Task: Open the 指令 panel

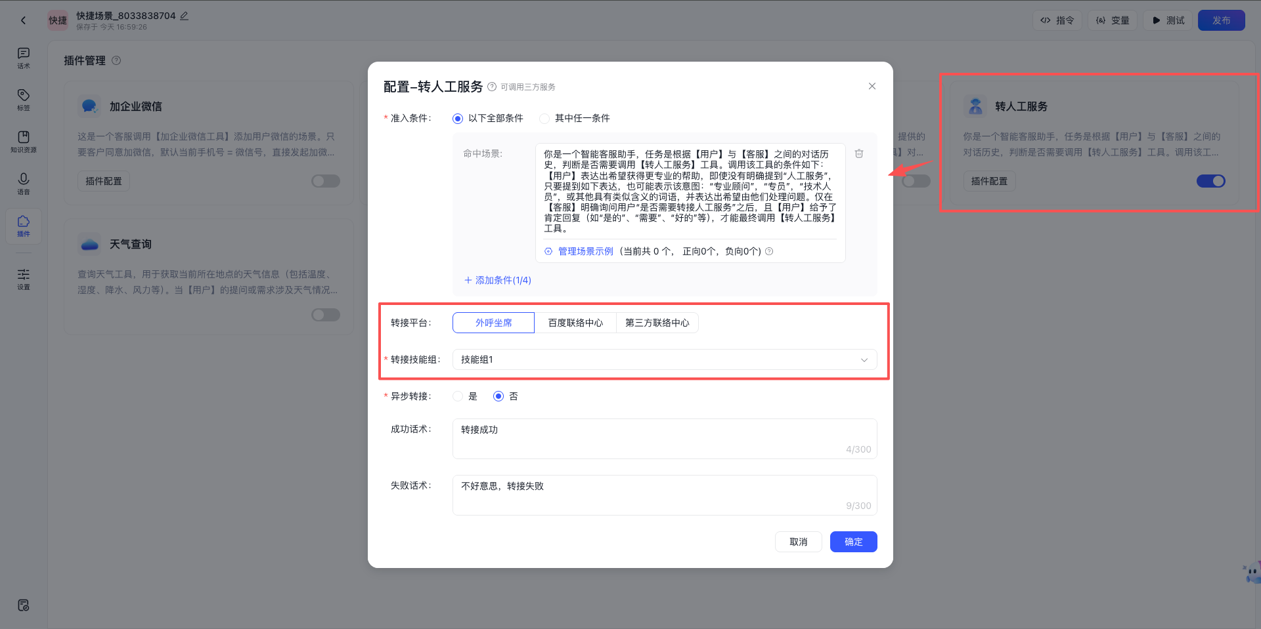Action: coord(1057,20)
